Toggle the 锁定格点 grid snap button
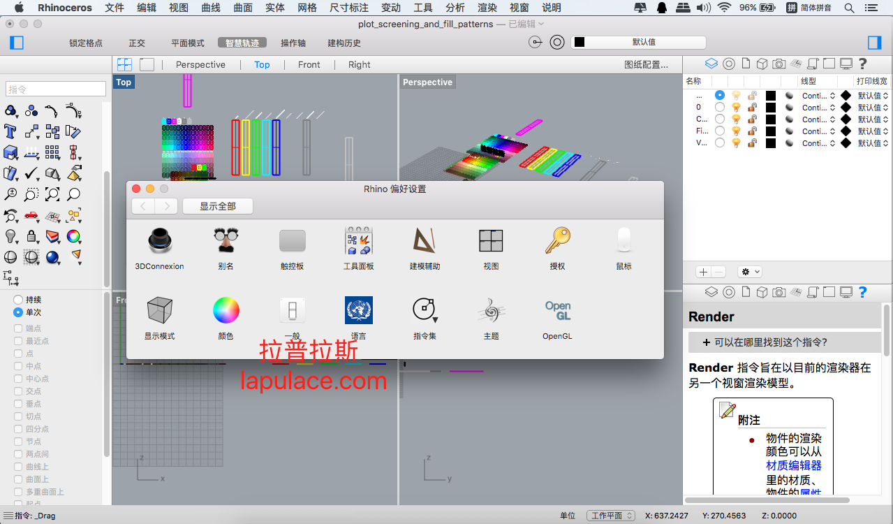The width and height of the screenshot is (893, 524). (x=86, y=43)
